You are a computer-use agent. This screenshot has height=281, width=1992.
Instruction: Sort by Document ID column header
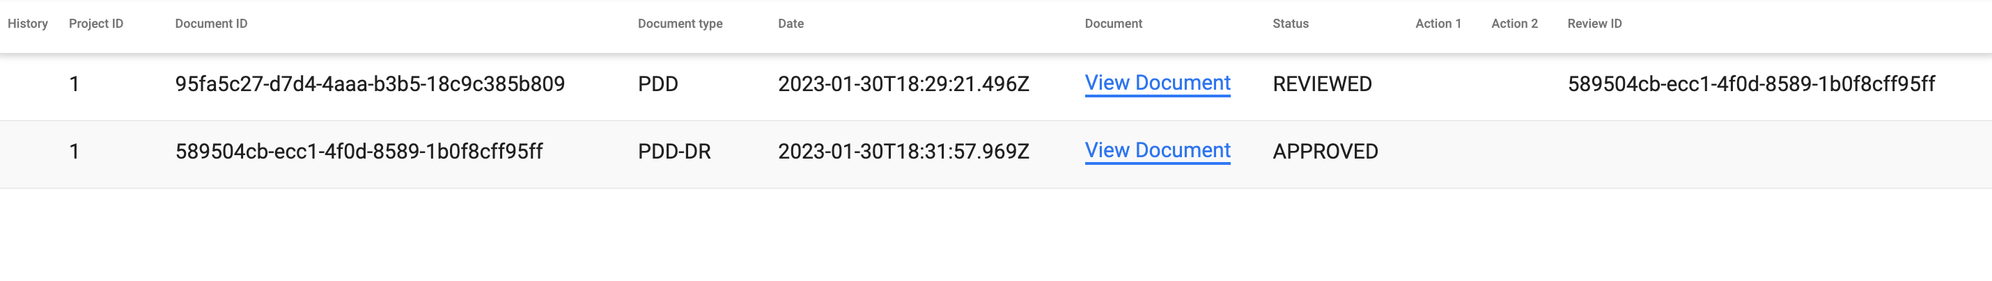coord(211,24)
